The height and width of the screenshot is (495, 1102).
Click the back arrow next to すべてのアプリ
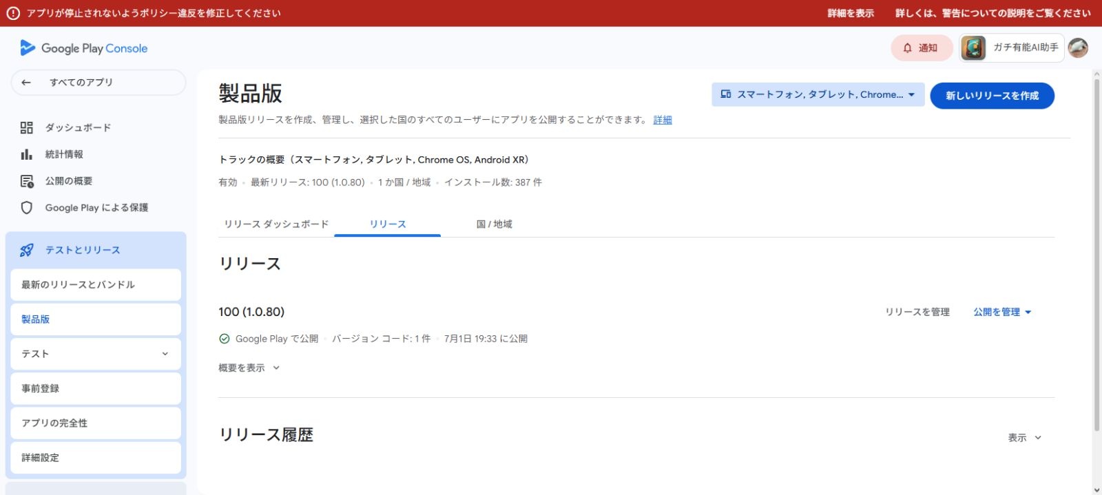coord(26,83)
